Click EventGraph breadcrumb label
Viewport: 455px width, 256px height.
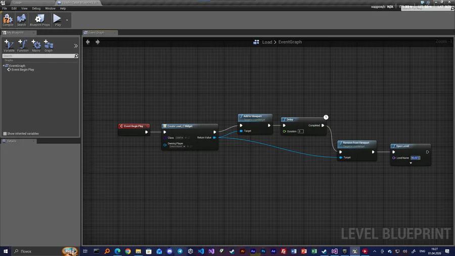(x=290, y=42)
